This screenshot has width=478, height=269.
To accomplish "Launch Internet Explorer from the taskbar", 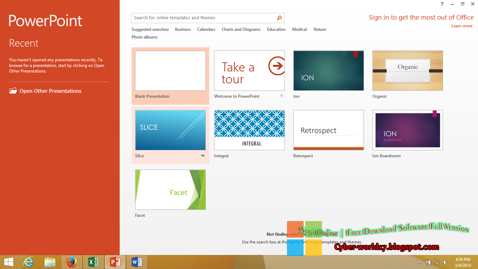I will (x=28, y=262).
